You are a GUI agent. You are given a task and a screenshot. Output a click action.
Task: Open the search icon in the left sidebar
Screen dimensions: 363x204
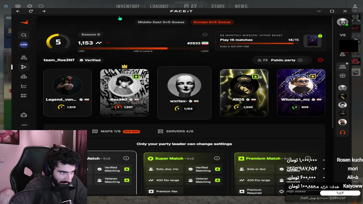(x=24, y=35)
